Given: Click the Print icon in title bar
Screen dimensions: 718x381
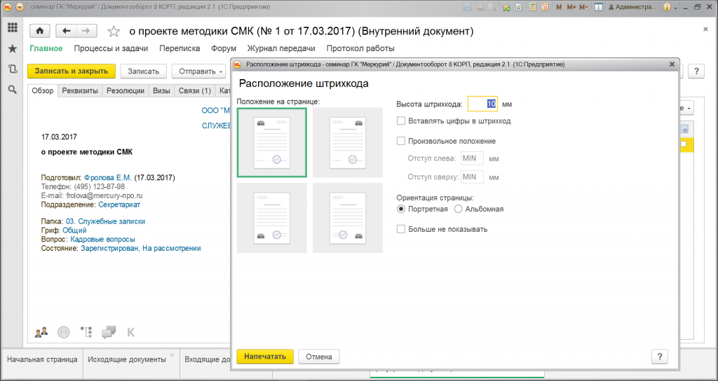Looking at the screenshot, I should pyautogui.click(x=480, y=7).
